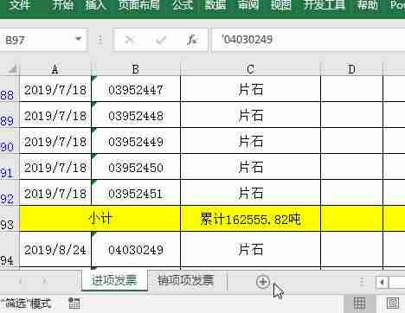Open the 数据 ribbon tab
Image resolution: width=405 pixels, height=313 pixels.
pos(215,5)
